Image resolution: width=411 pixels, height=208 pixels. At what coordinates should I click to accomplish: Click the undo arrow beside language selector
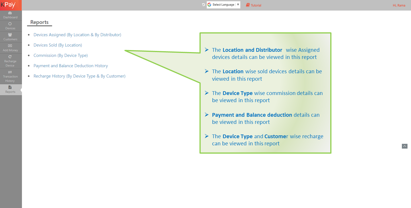pyautogui.click(x=203, y=5)
